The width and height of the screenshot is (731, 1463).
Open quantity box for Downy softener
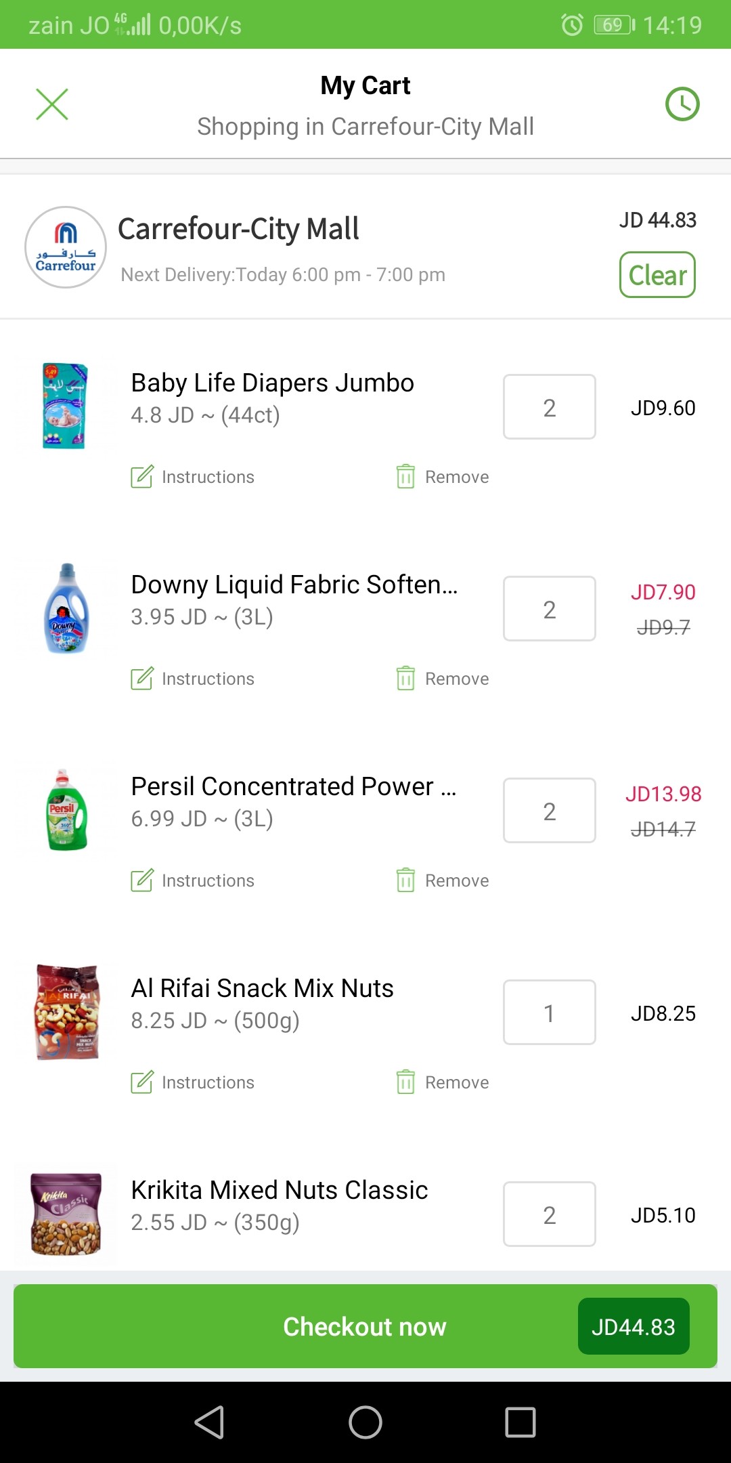click(550, 609)
